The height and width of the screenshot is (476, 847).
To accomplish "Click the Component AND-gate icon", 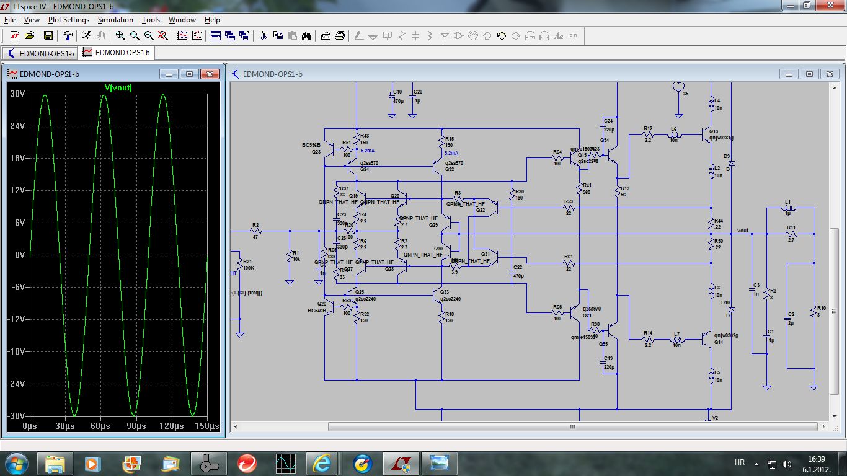I will click(458, 36).
